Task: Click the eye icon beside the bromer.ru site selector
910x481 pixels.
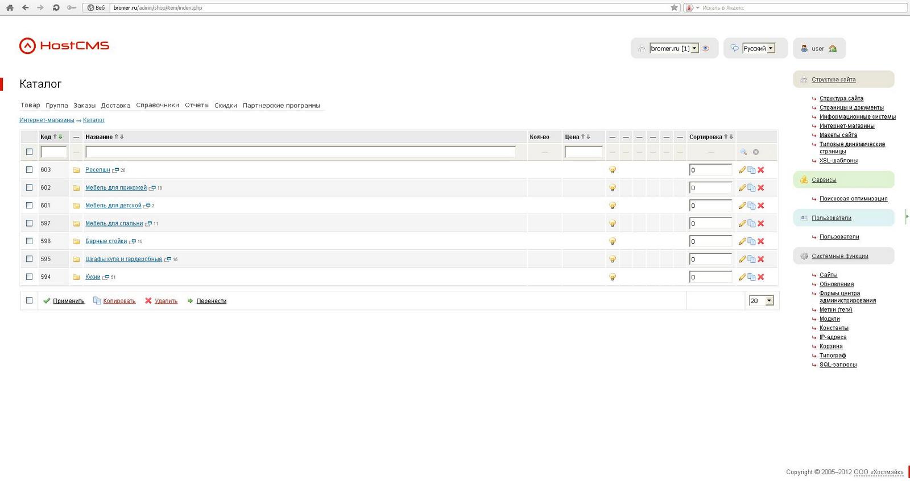Action: pos(706,48)
